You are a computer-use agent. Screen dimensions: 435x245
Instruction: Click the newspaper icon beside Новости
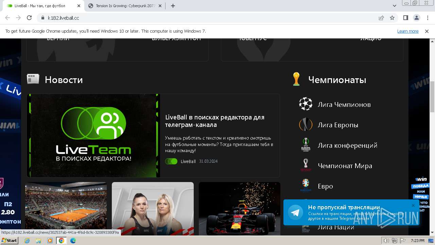(x=33, y=79)
